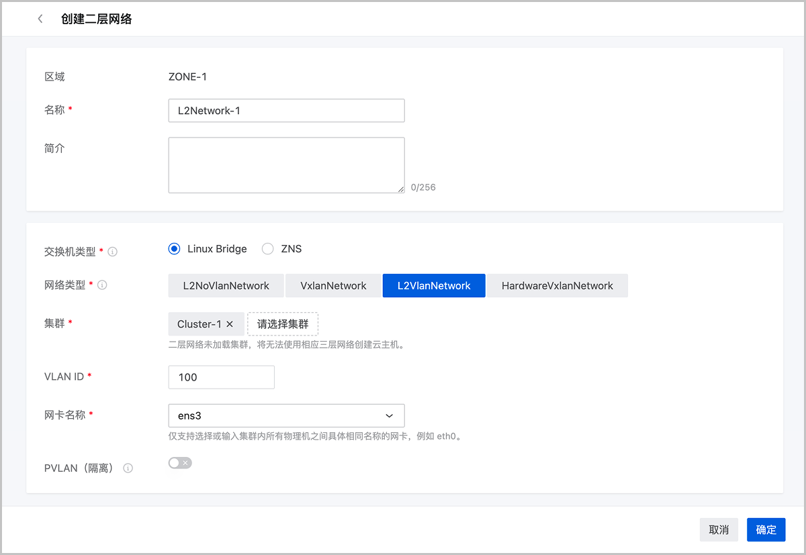Click the 确定 confirm button
The image size is (806, 555).
click(766, 529)
